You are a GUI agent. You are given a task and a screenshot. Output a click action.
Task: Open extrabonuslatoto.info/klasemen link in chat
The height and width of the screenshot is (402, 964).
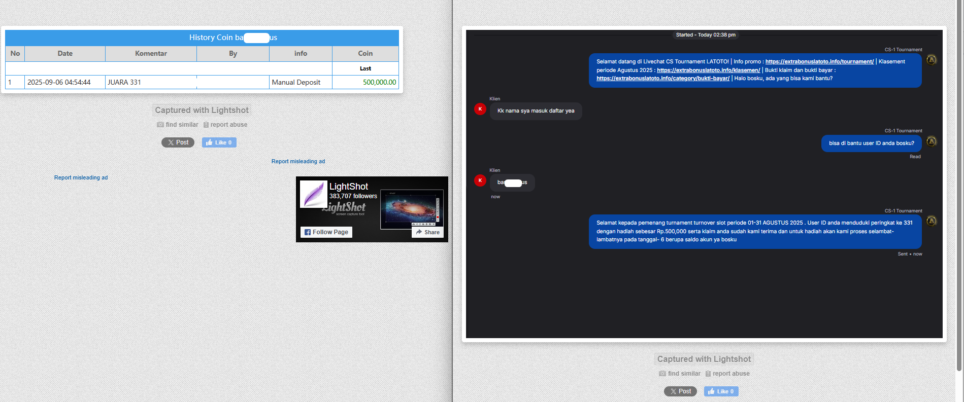click(708, 70)
